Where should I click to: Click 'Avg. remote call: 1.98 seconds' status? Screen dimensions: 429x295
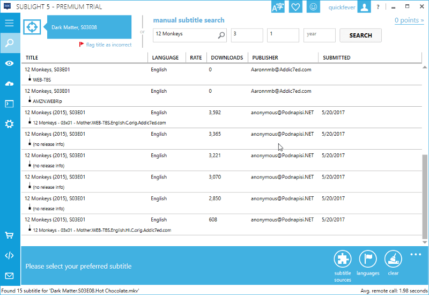pyautogui.click(x=394, y=291)
